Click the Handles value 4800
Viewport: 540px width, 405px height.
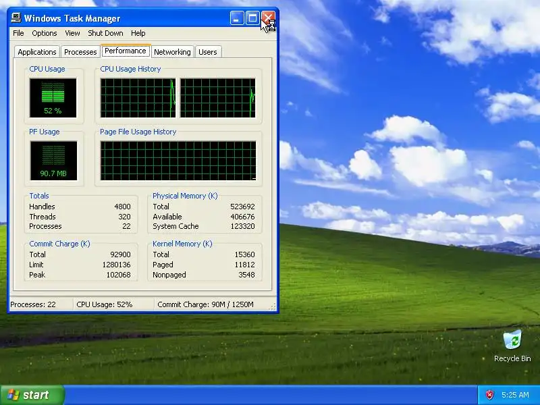pyautogui.click(x=122, y=207)
